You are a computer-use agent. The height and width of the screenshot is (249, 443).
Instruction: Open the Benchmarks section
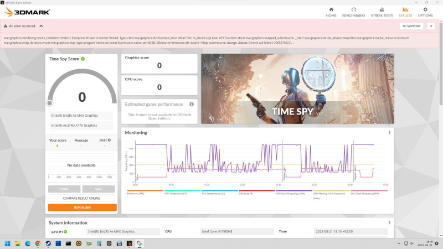[353, 12]
